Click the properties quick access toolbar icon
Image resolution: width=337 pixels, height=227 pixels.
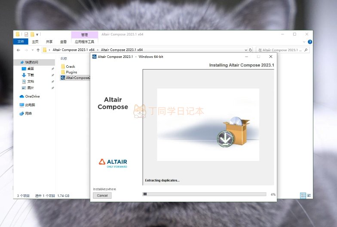point(26,34)
